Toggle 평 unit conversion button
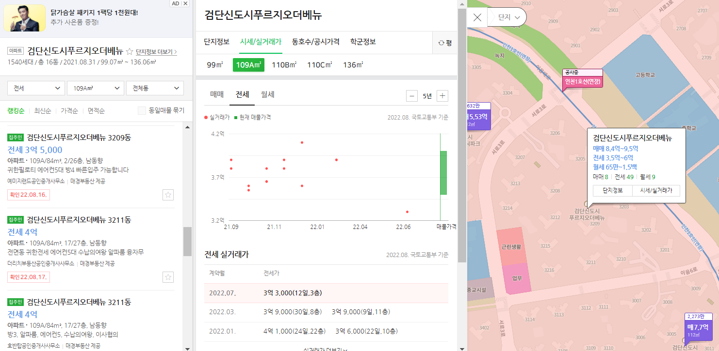Screen dimensions: 719x351 (x=445, y=43)
